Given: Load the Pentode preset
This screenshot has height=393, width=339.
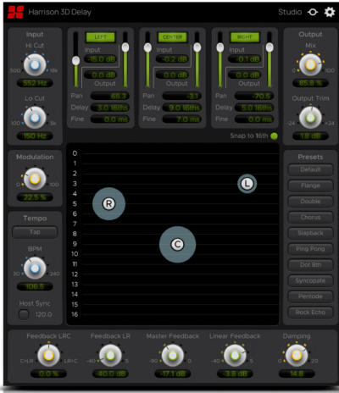Looking at the screenshot, I should (x=310, y=296).
